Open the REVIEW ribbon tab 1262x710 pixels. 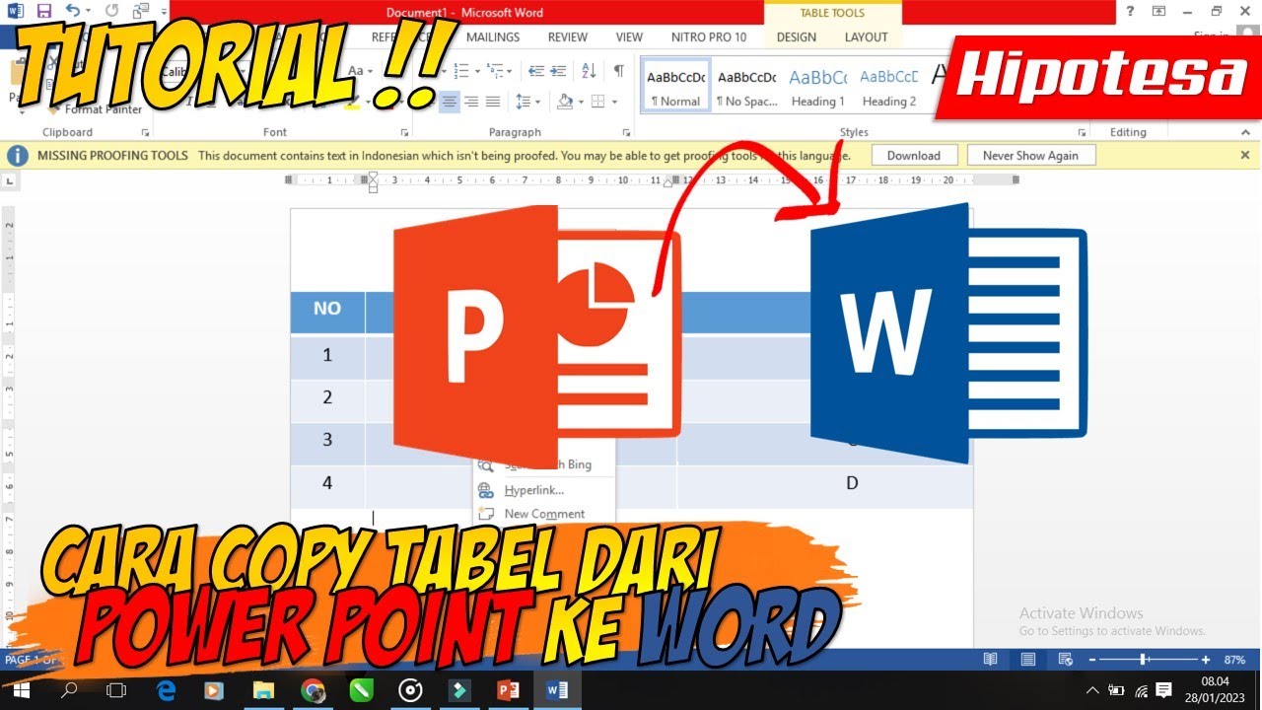coord(568,37)
